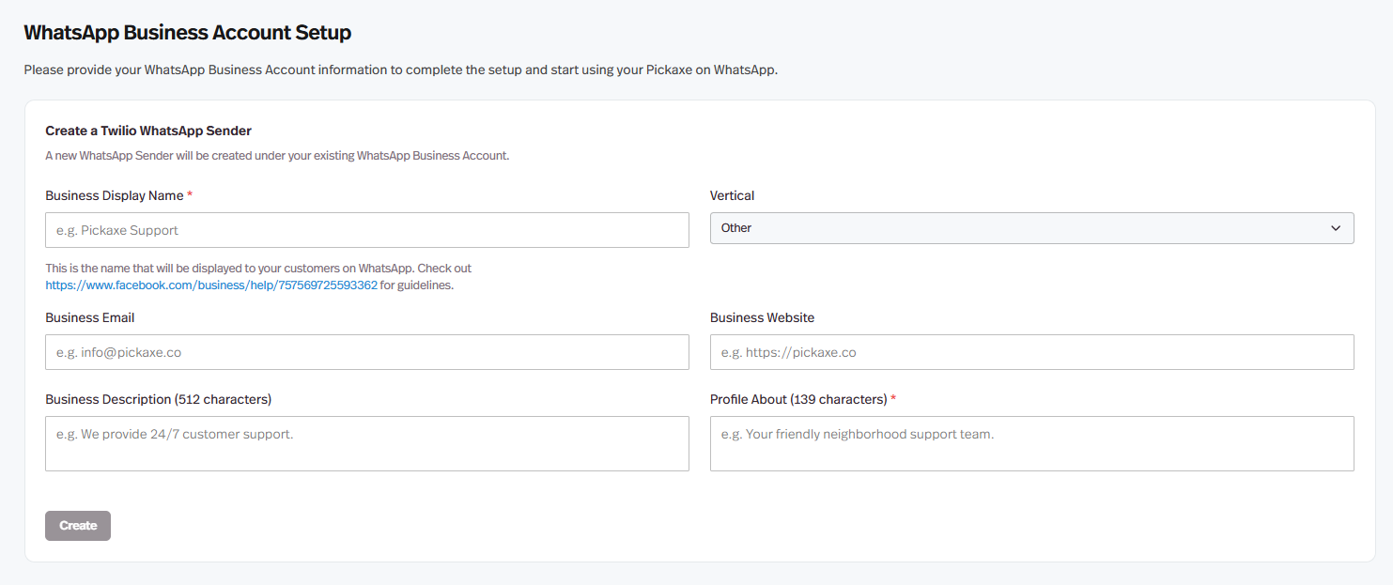Click into the Business Website field
Viewport: 1393px width, 585px height.
1031,352
